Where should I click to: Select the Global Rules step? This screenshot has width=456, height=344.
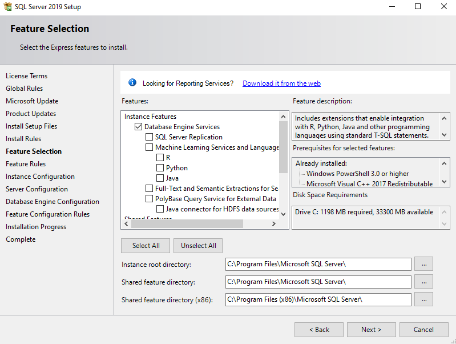pyautogui.click(x=24, y=88)
